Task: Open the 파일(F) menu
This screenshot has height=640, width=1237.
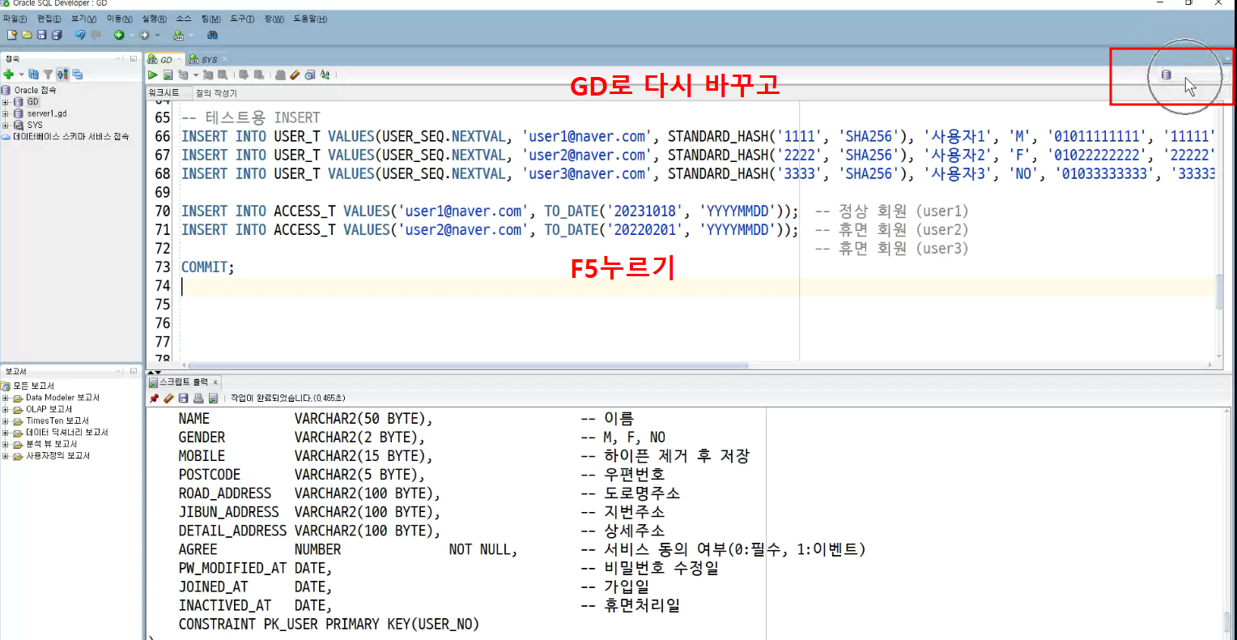Action: pos(15,19)
